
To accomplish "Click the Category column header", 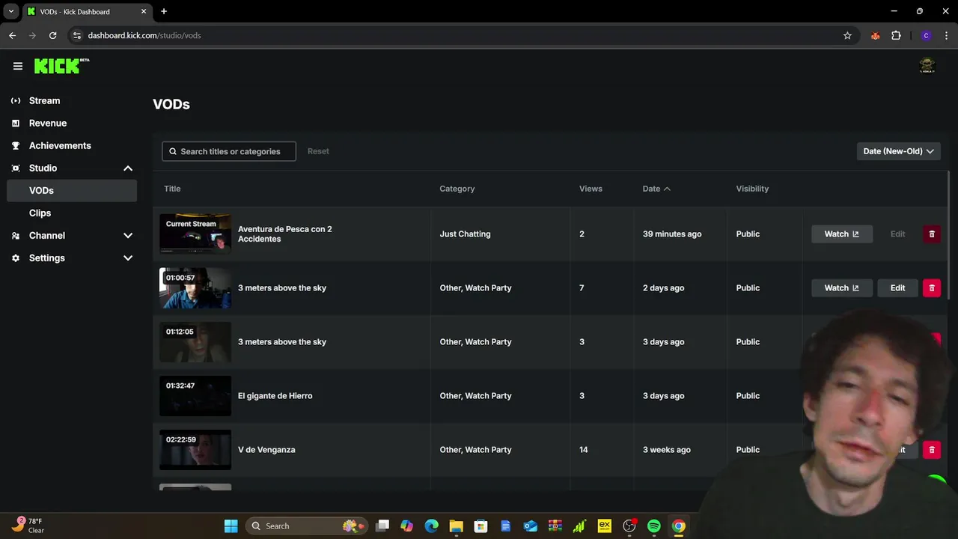I will (457, 189).
